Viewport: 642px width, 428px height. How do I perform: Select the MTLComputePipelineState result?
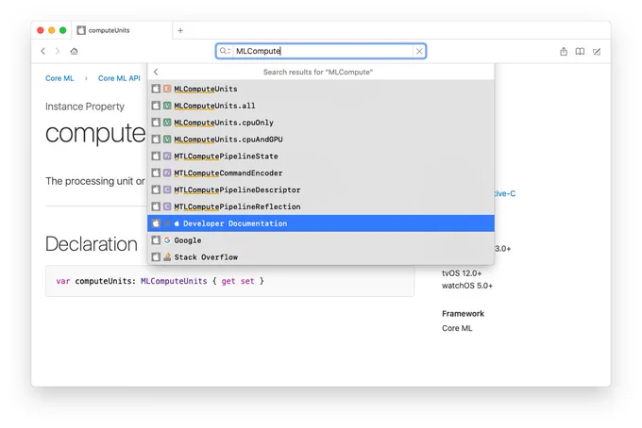[321, 156]
